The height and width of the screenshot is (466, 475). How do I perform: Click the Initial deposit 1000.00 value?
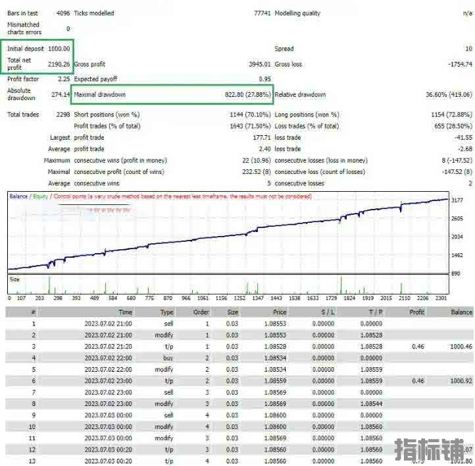[59, 49]
